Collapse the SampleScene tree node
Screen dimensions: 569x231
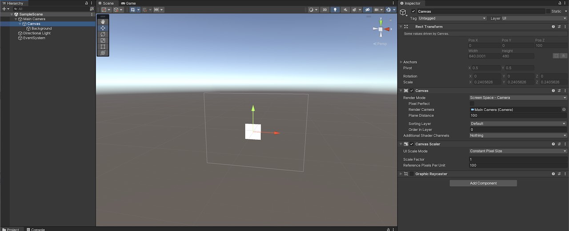click(x=12, y=14)
